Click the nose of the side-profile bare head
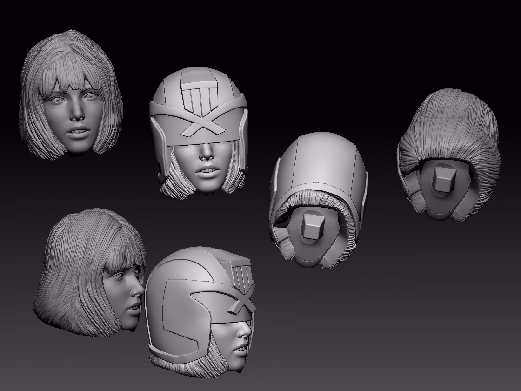The image size is (521, 391). coord(137,290)
